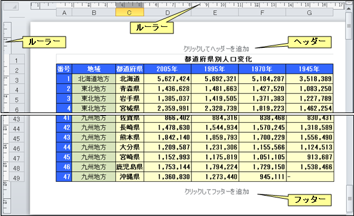The width and height of the screenshot is (354, 216).
Task: Click the Select All corner button
Action: (11, 7)
